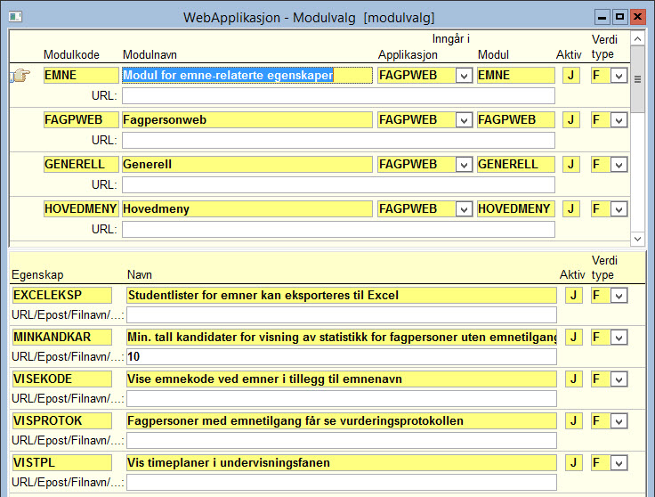The height and width of the screenshot is (497, 655).
Task: Click URL/Epost/Filnavn field containing value 10
Action: 342,356
